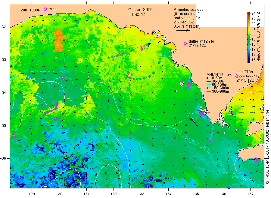
Task: Click the '-36' latitude axis label
Action: pyautogui.click(x=3, y=158)
